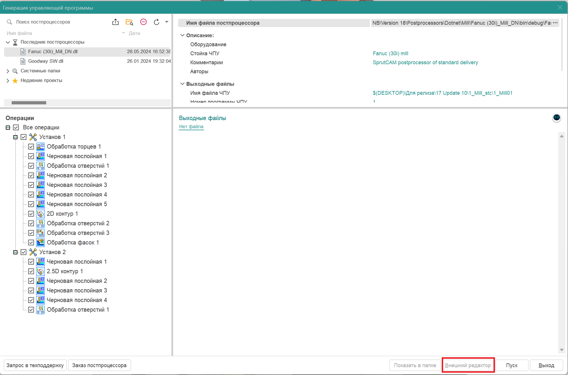Select Fanuc (30i)_Mill_DN.dll postprocessor
Viewport: 568px width, 375px height.
point(53,52)
